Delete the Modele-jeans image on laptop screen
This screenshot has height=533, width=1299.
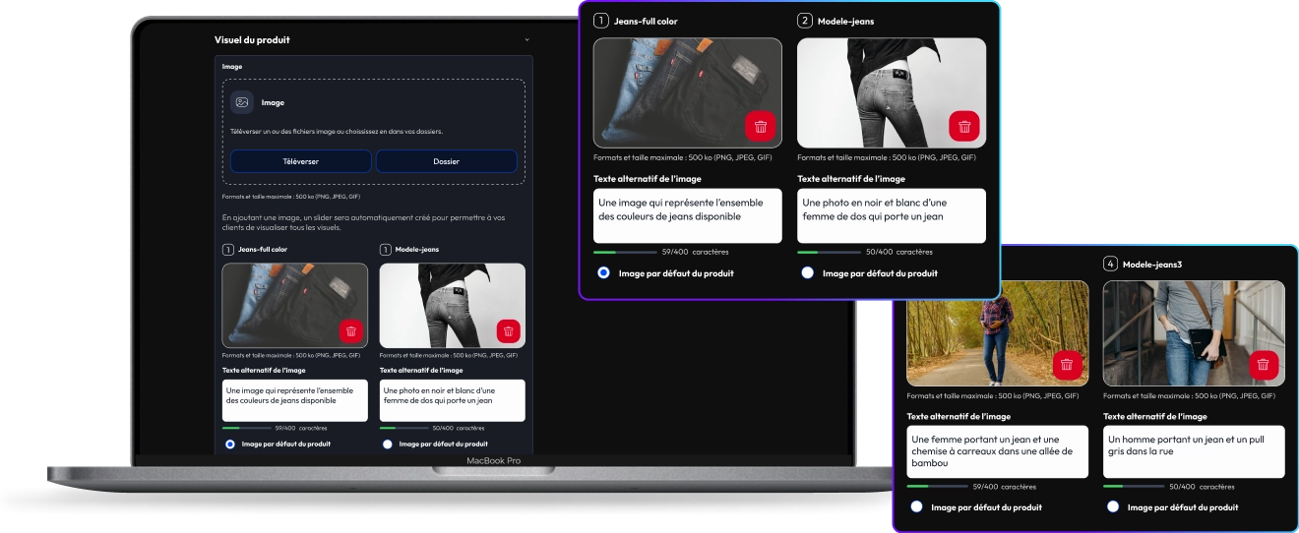[508, 331]
